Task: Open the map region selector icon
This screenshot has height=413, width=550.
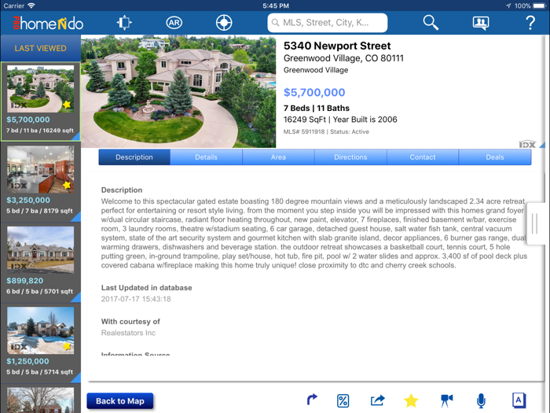Action: pos(124,23)
